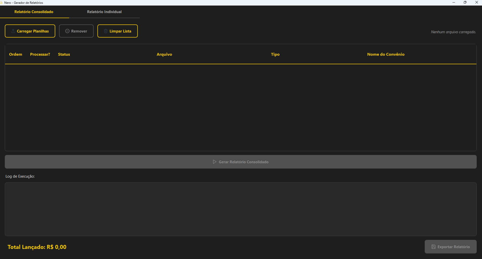
Task: Click the upload icon on Carregar Planilhas
Action: [x=13, y=31]
